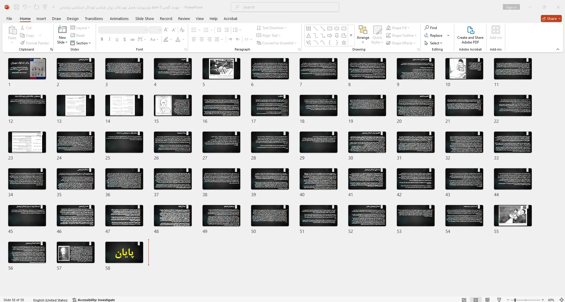Select the star shape in gallery
Viewport: 565px width, 302px height.
click(x=344, y=43)
